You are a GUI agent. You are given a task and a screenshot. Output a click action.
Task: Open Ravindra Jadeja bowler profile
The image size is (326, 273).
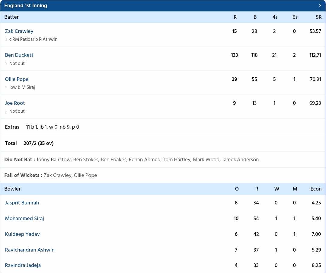point(23,265)
